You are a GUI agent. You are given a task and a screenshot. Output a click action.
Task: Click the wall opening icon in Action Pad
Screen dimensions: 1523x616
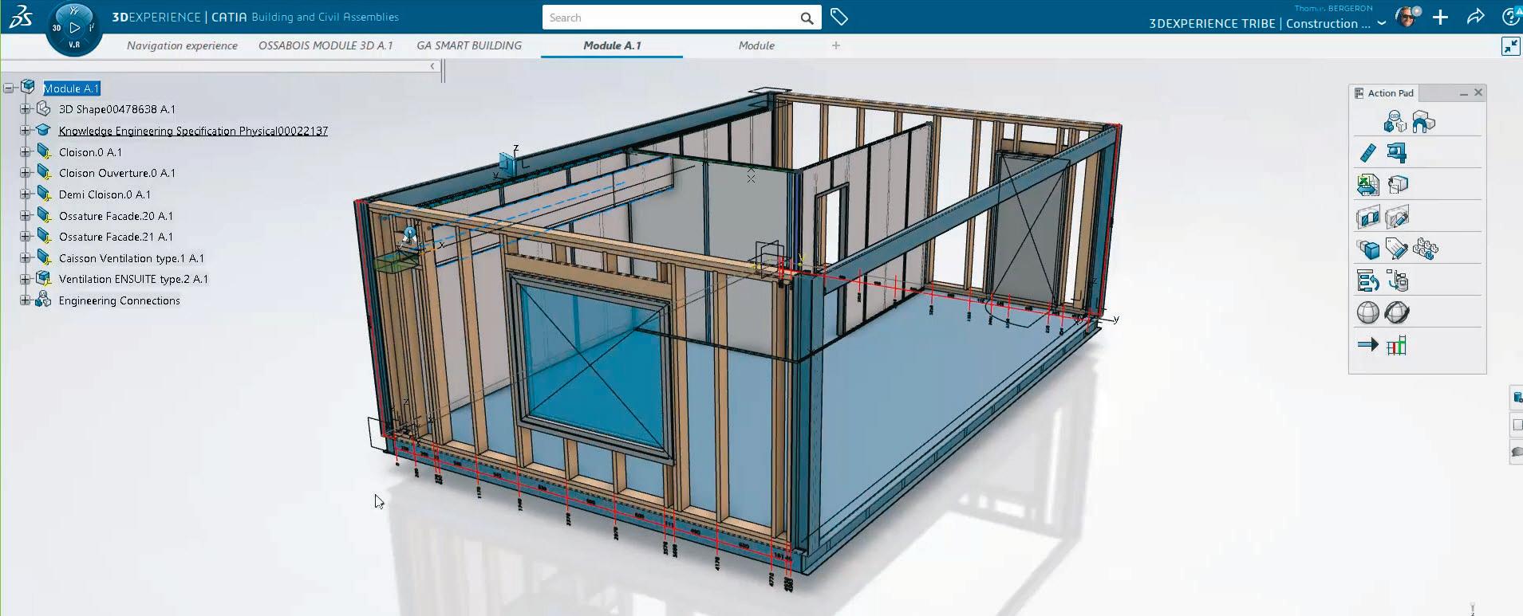point(1368,217)
